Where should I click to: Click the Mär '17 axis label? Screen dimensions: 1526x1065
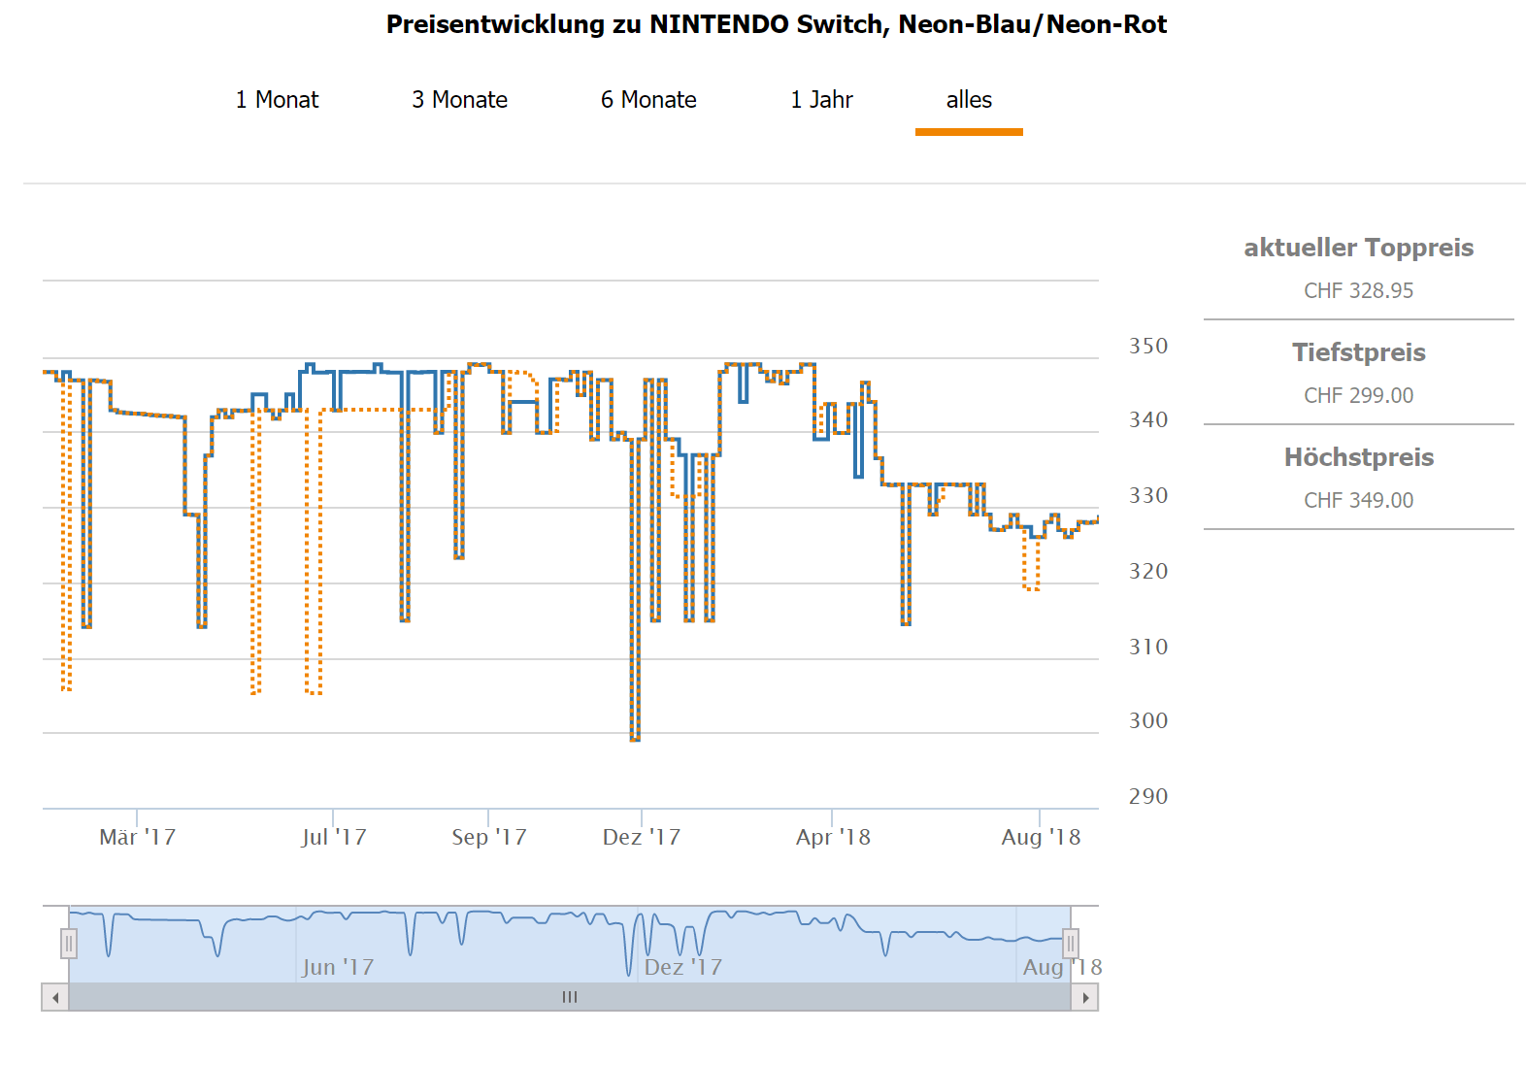[x=137, y=837]
